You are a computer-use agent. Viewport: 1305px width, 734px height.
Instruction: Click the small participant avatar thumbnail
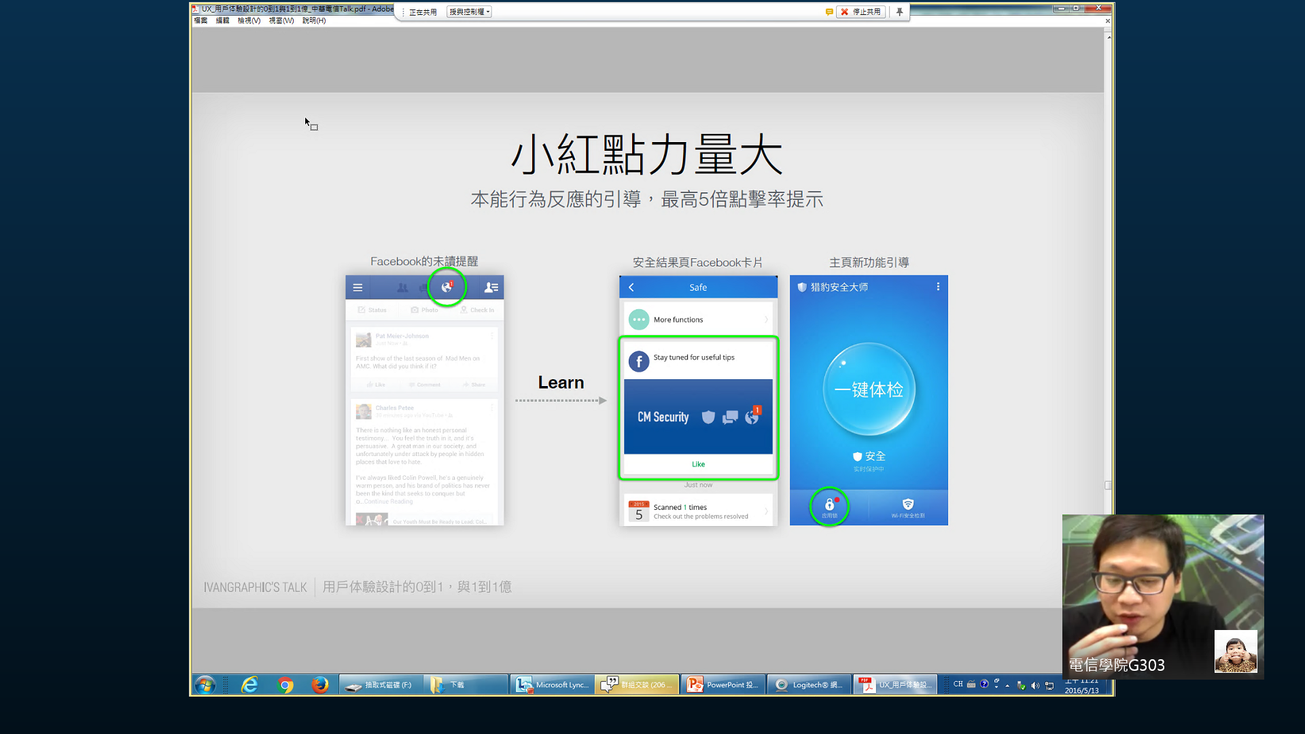pos(1235,651)
